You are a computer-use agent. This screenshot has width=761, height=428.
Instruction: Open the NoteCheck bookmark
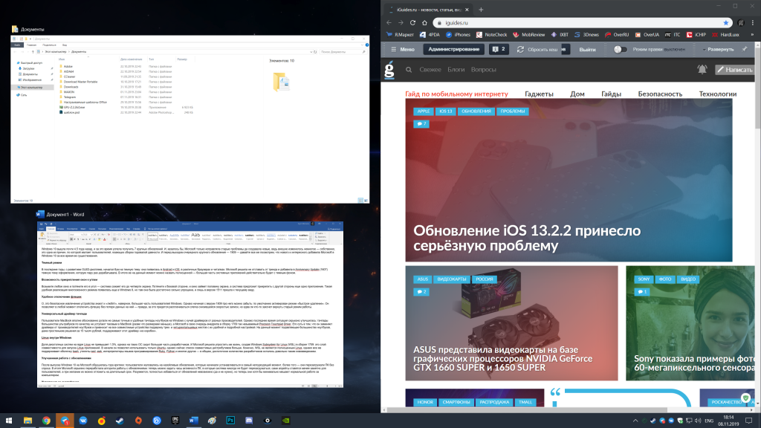coord(492,35)
